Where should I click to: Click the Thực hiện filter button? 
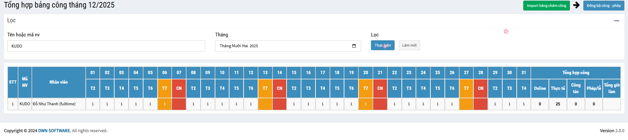tap(382, 45)
